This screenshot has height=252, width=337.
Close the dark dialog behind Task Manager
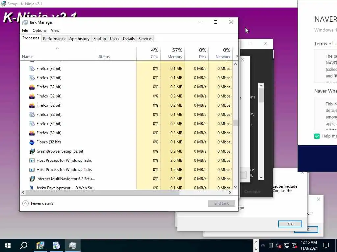click(x=265, y=44)
